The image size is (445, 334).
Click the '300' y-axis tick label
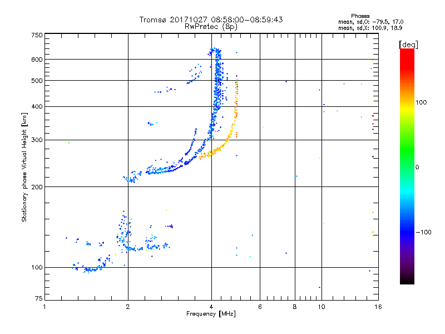[x=37, y=140]
